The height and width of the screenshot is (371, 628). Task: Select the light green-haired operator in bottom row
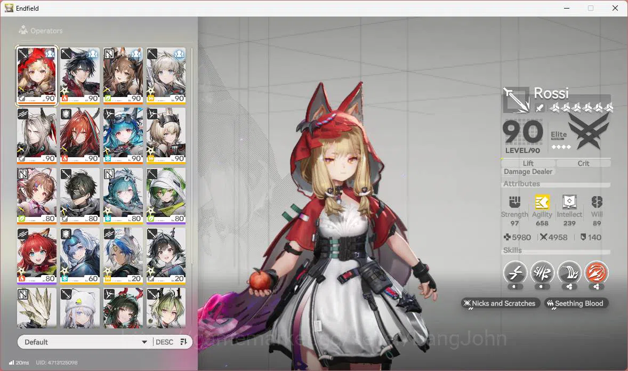click(166, 308)
